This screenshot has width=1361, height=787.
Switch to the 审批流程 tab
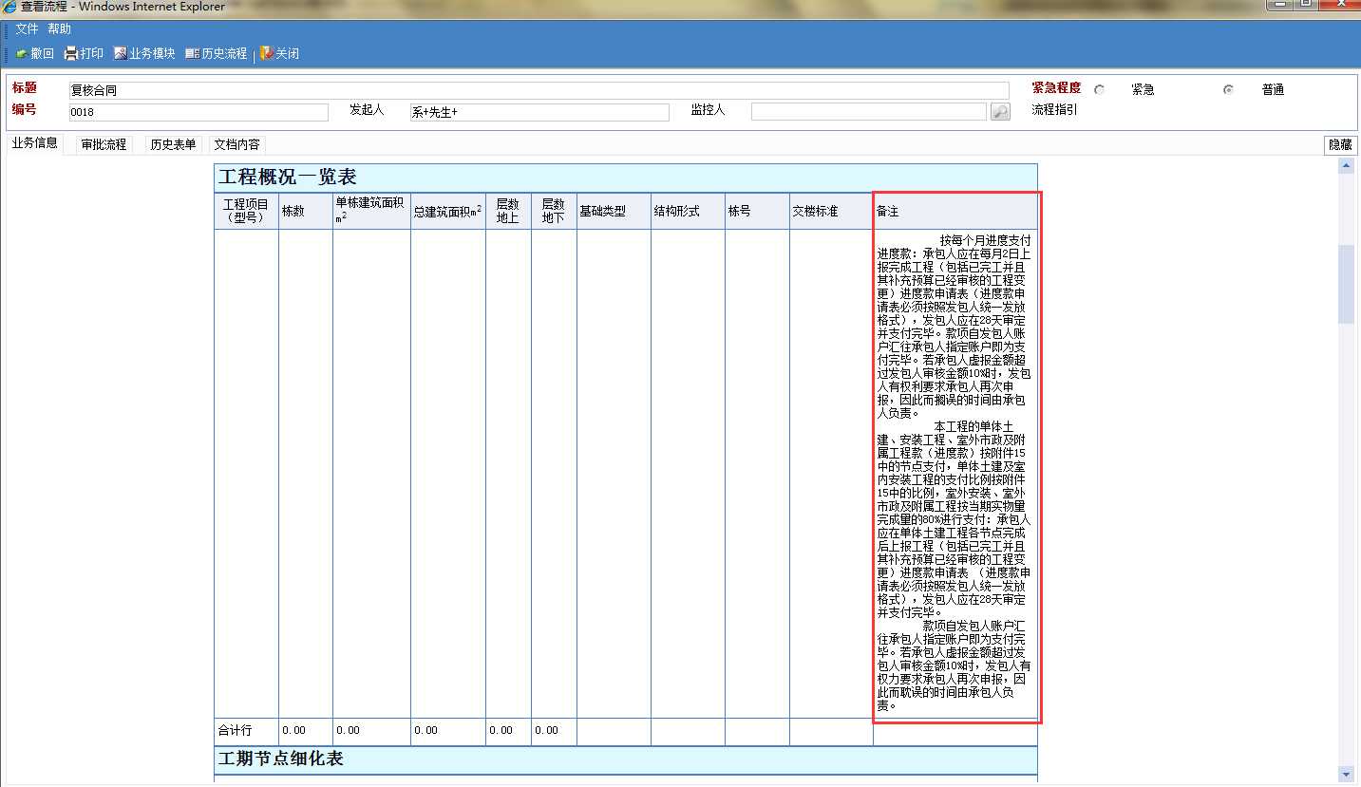[x=104, y=144]
